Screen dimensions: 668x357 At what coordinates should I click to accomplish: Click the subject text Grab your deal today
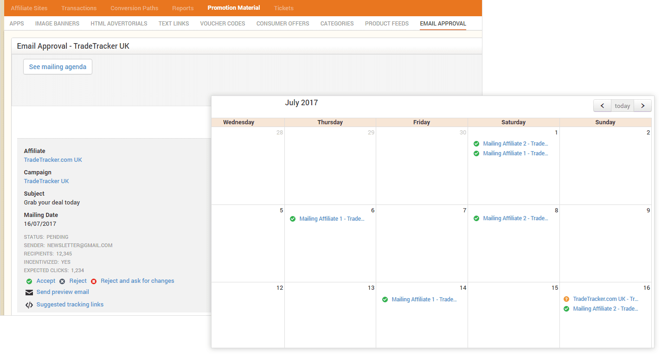click(52, 203)
